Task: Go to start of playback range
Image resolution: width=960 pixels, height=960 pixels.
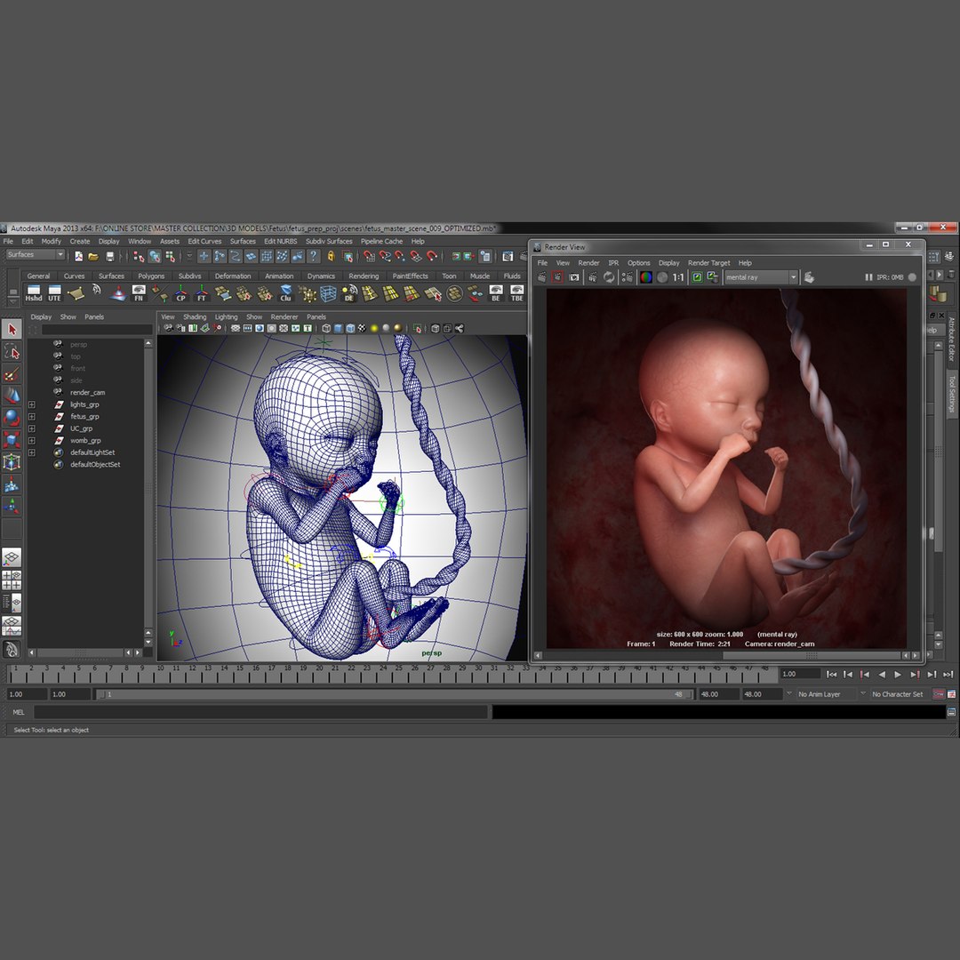Action: [x=831, y=674]
